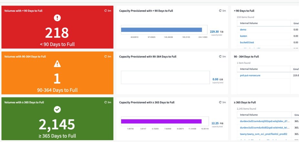Open the demo internal volume link
The image size is (299, 142).
[x=243, y=30]
